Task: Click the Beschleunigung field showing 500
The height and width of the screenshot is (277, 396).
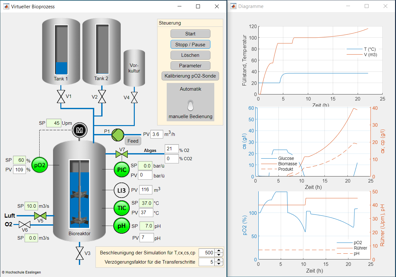Action: [206, 253]
